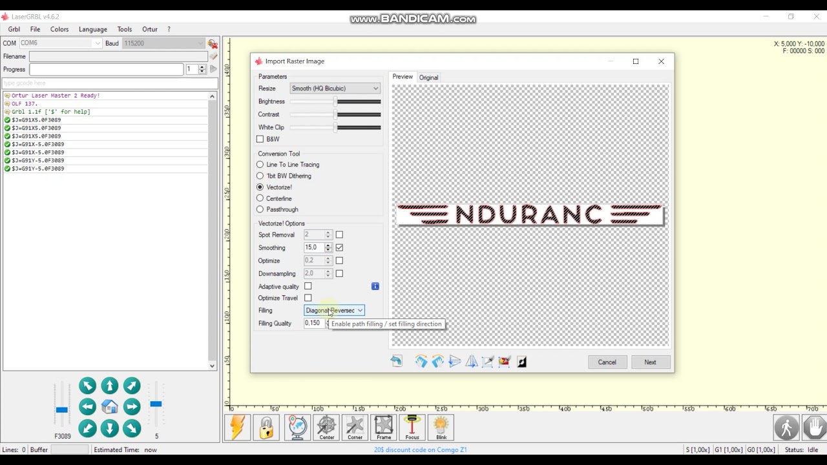Open the Baud rate dropdown
This screenshot has height=465, width=827.
point(163,43)
